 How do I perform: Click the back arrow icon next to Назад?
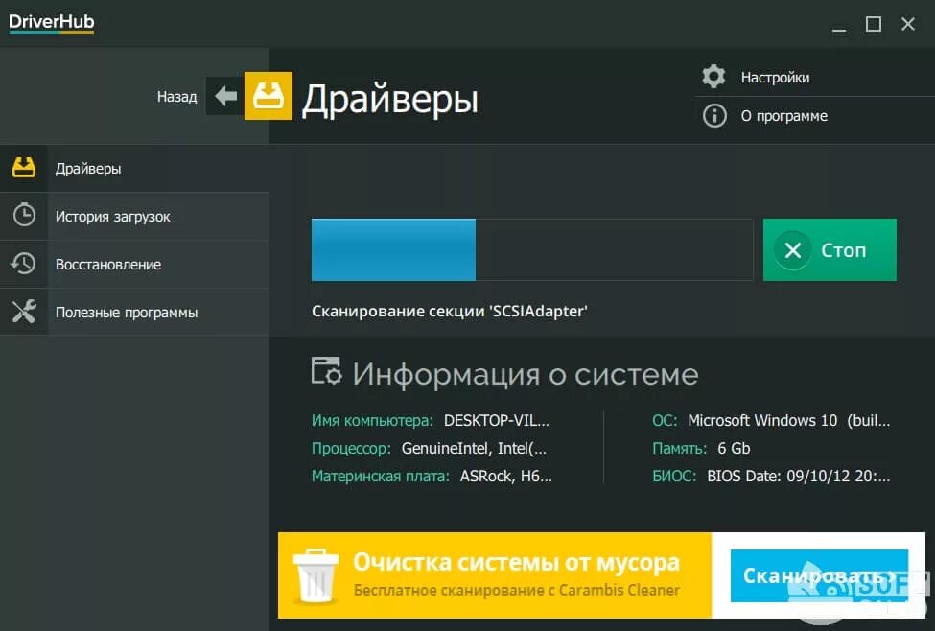(225, 96)
